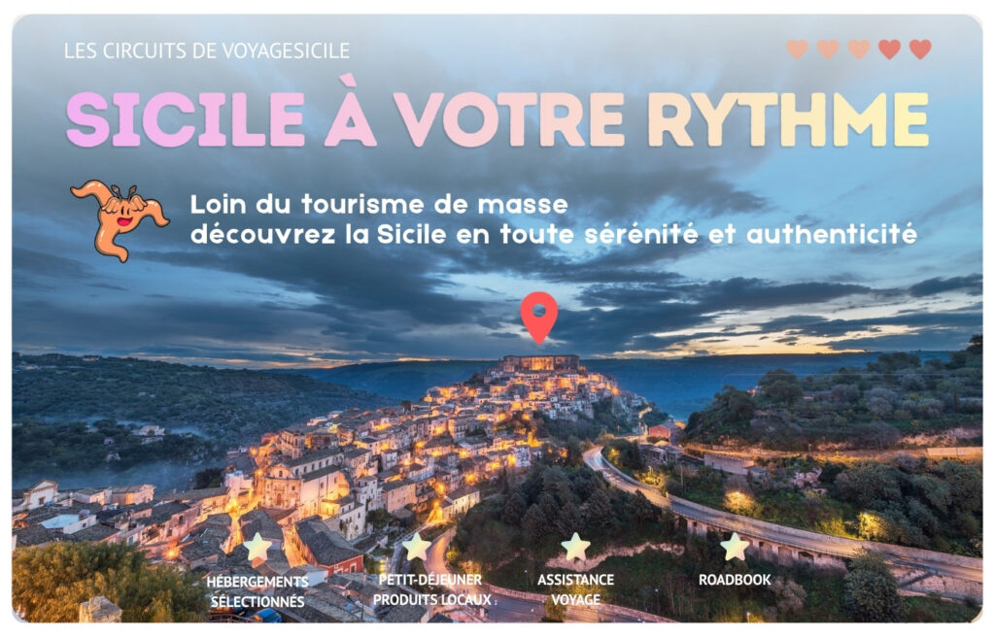Image resolution: width=995 pixels, height=637 pixels.
Task: Select the first pale heart icon
Action: point(798,50)
